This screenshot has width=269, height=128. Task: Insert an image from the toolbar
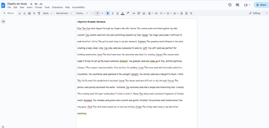click(x=144, y=13)
